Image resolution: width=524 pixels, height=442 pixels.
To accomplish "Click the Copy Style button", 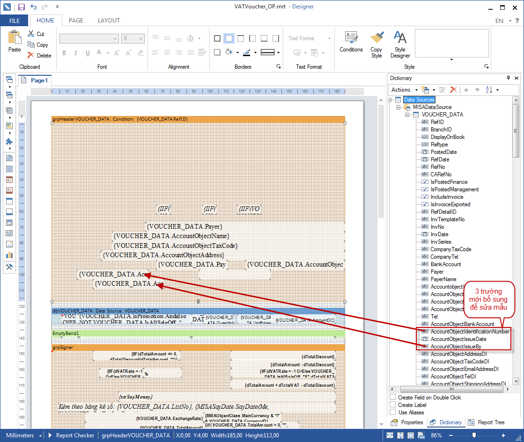I will click(376, 45).
